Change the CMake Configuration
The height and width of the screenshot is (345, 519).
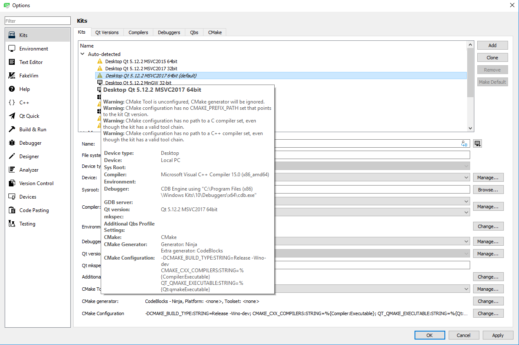488,313
